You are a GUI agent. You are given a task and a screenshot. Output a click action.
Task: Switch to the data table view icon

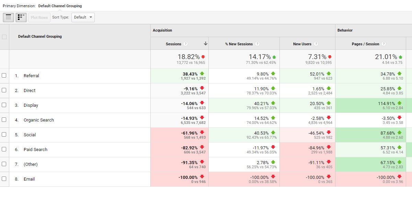(x=9, y=17)
